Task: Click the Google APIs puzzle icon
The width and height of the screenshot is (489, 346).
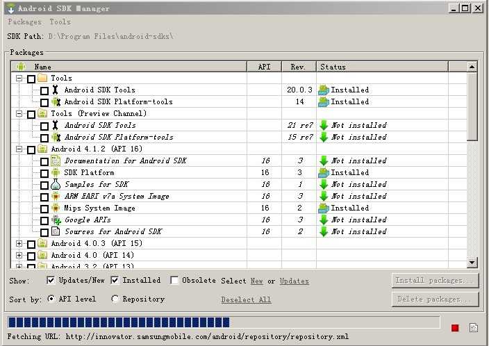Action: (56, 220)
